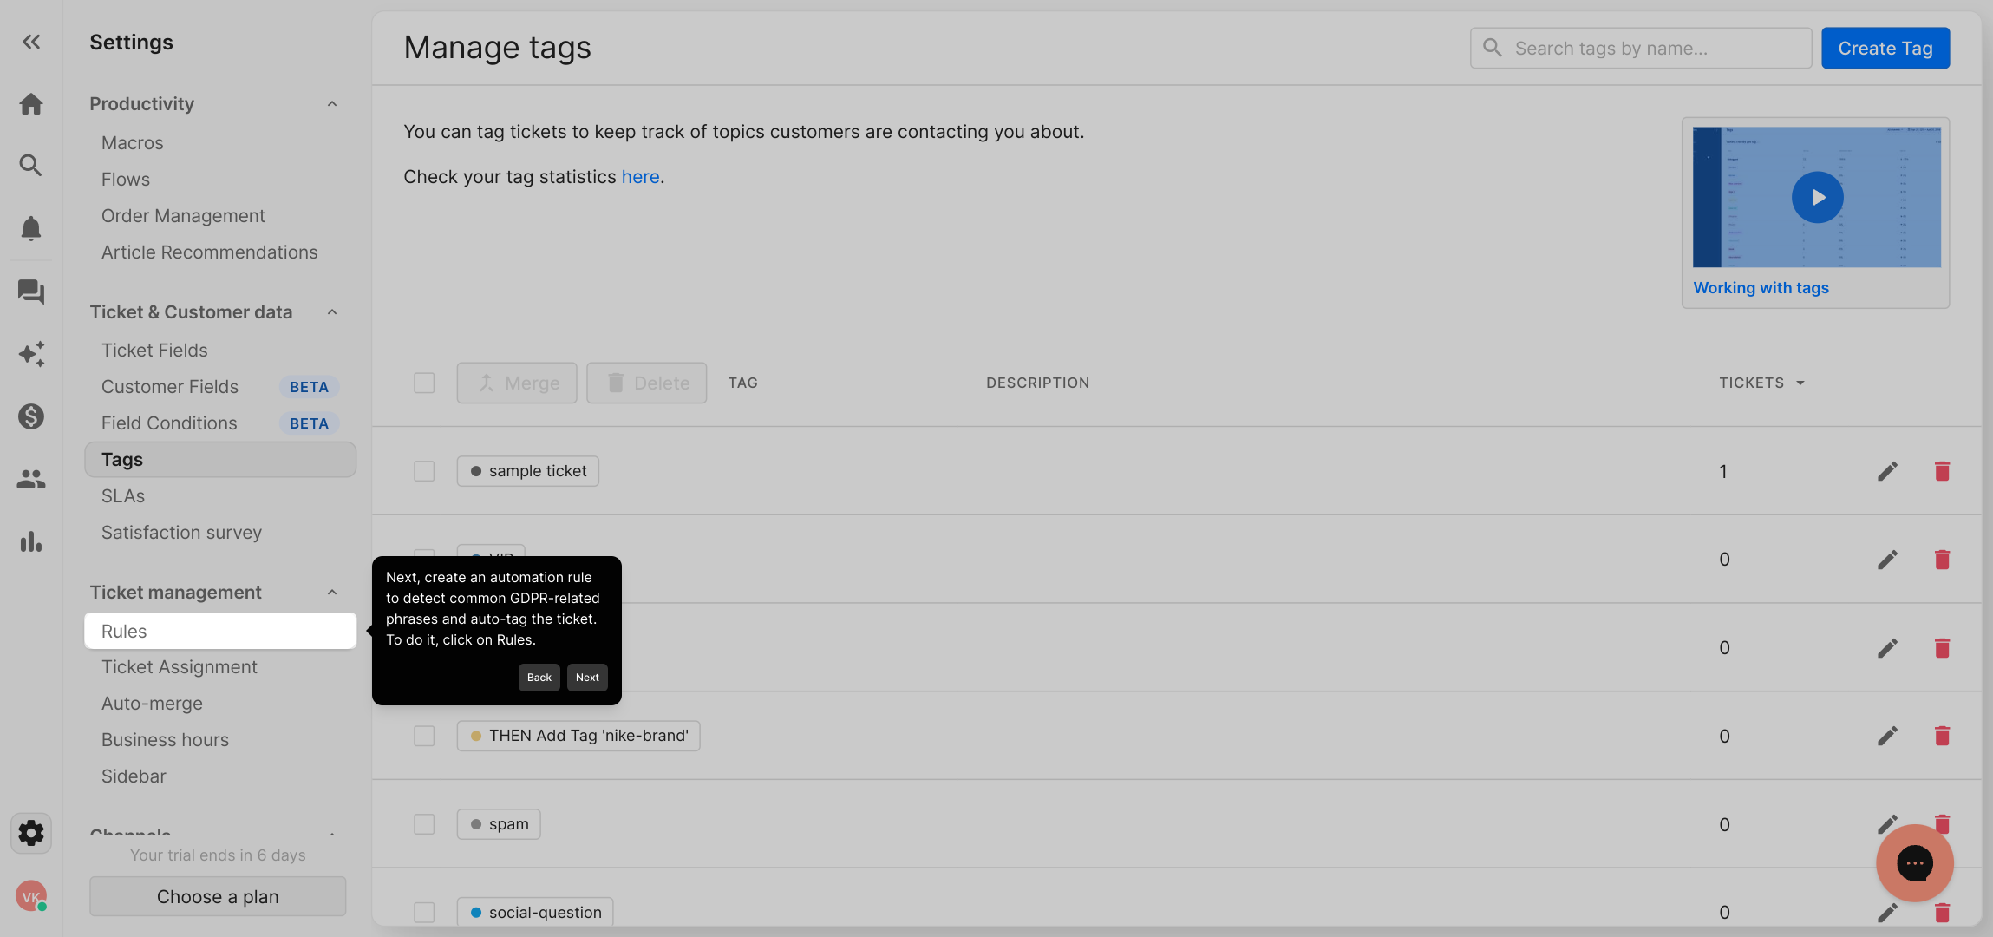The width and height of the screenshot is (1993, 937).
Task: Open statistics bar chart icon
Action: tap(31, 541)
